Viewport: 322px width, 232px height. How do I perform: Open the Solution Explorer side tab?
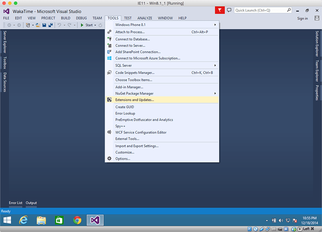point(317,43)
